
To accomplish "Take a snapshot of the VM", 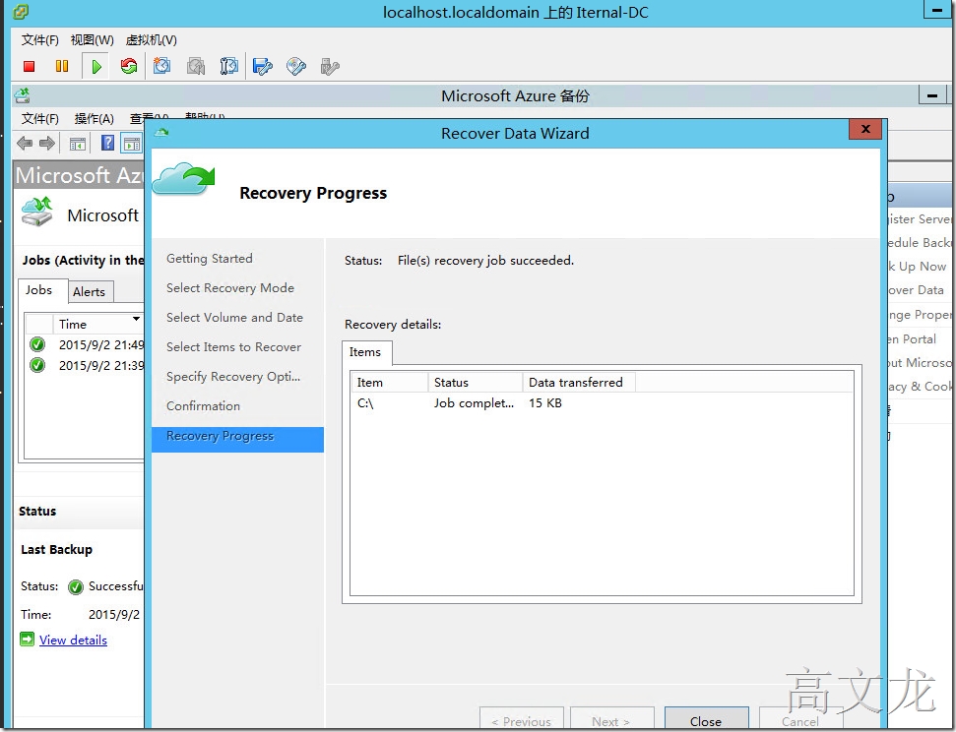I will click(x=162, y=66).
